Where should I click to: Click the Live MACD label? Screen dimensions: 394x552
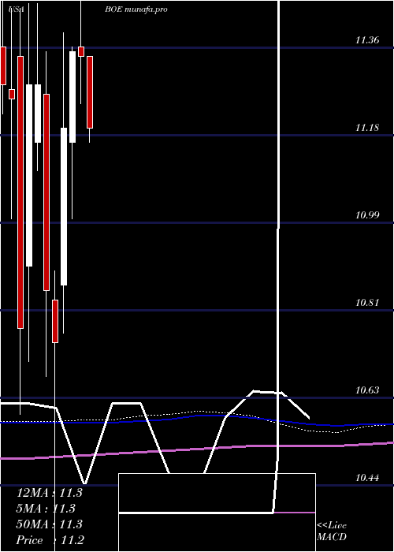click(x=332, y=531)
